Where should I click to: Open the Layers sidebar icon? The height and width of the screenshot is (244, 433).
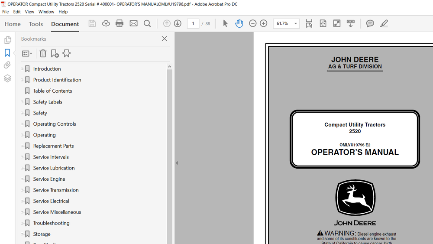[7, 78]
